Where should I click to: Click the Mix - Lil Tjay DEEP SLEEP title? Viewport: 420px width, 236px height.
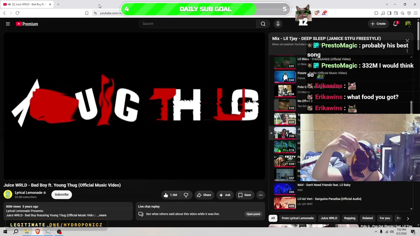click(x=326, y=38)
